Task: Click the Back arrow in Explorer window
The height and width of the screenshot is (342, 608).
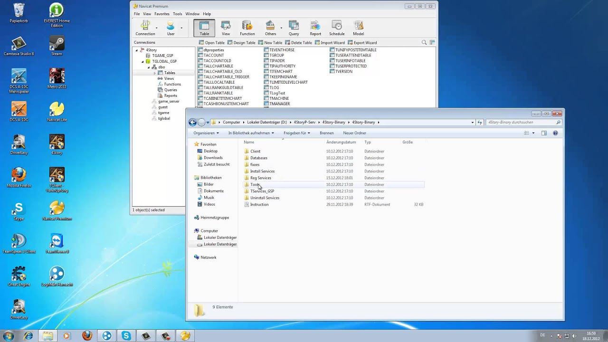Action: point(192,122)
